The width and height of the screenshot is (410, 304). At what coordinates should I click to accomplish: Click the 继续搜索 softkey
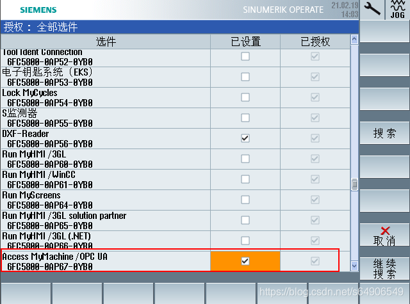click(384, 269)
